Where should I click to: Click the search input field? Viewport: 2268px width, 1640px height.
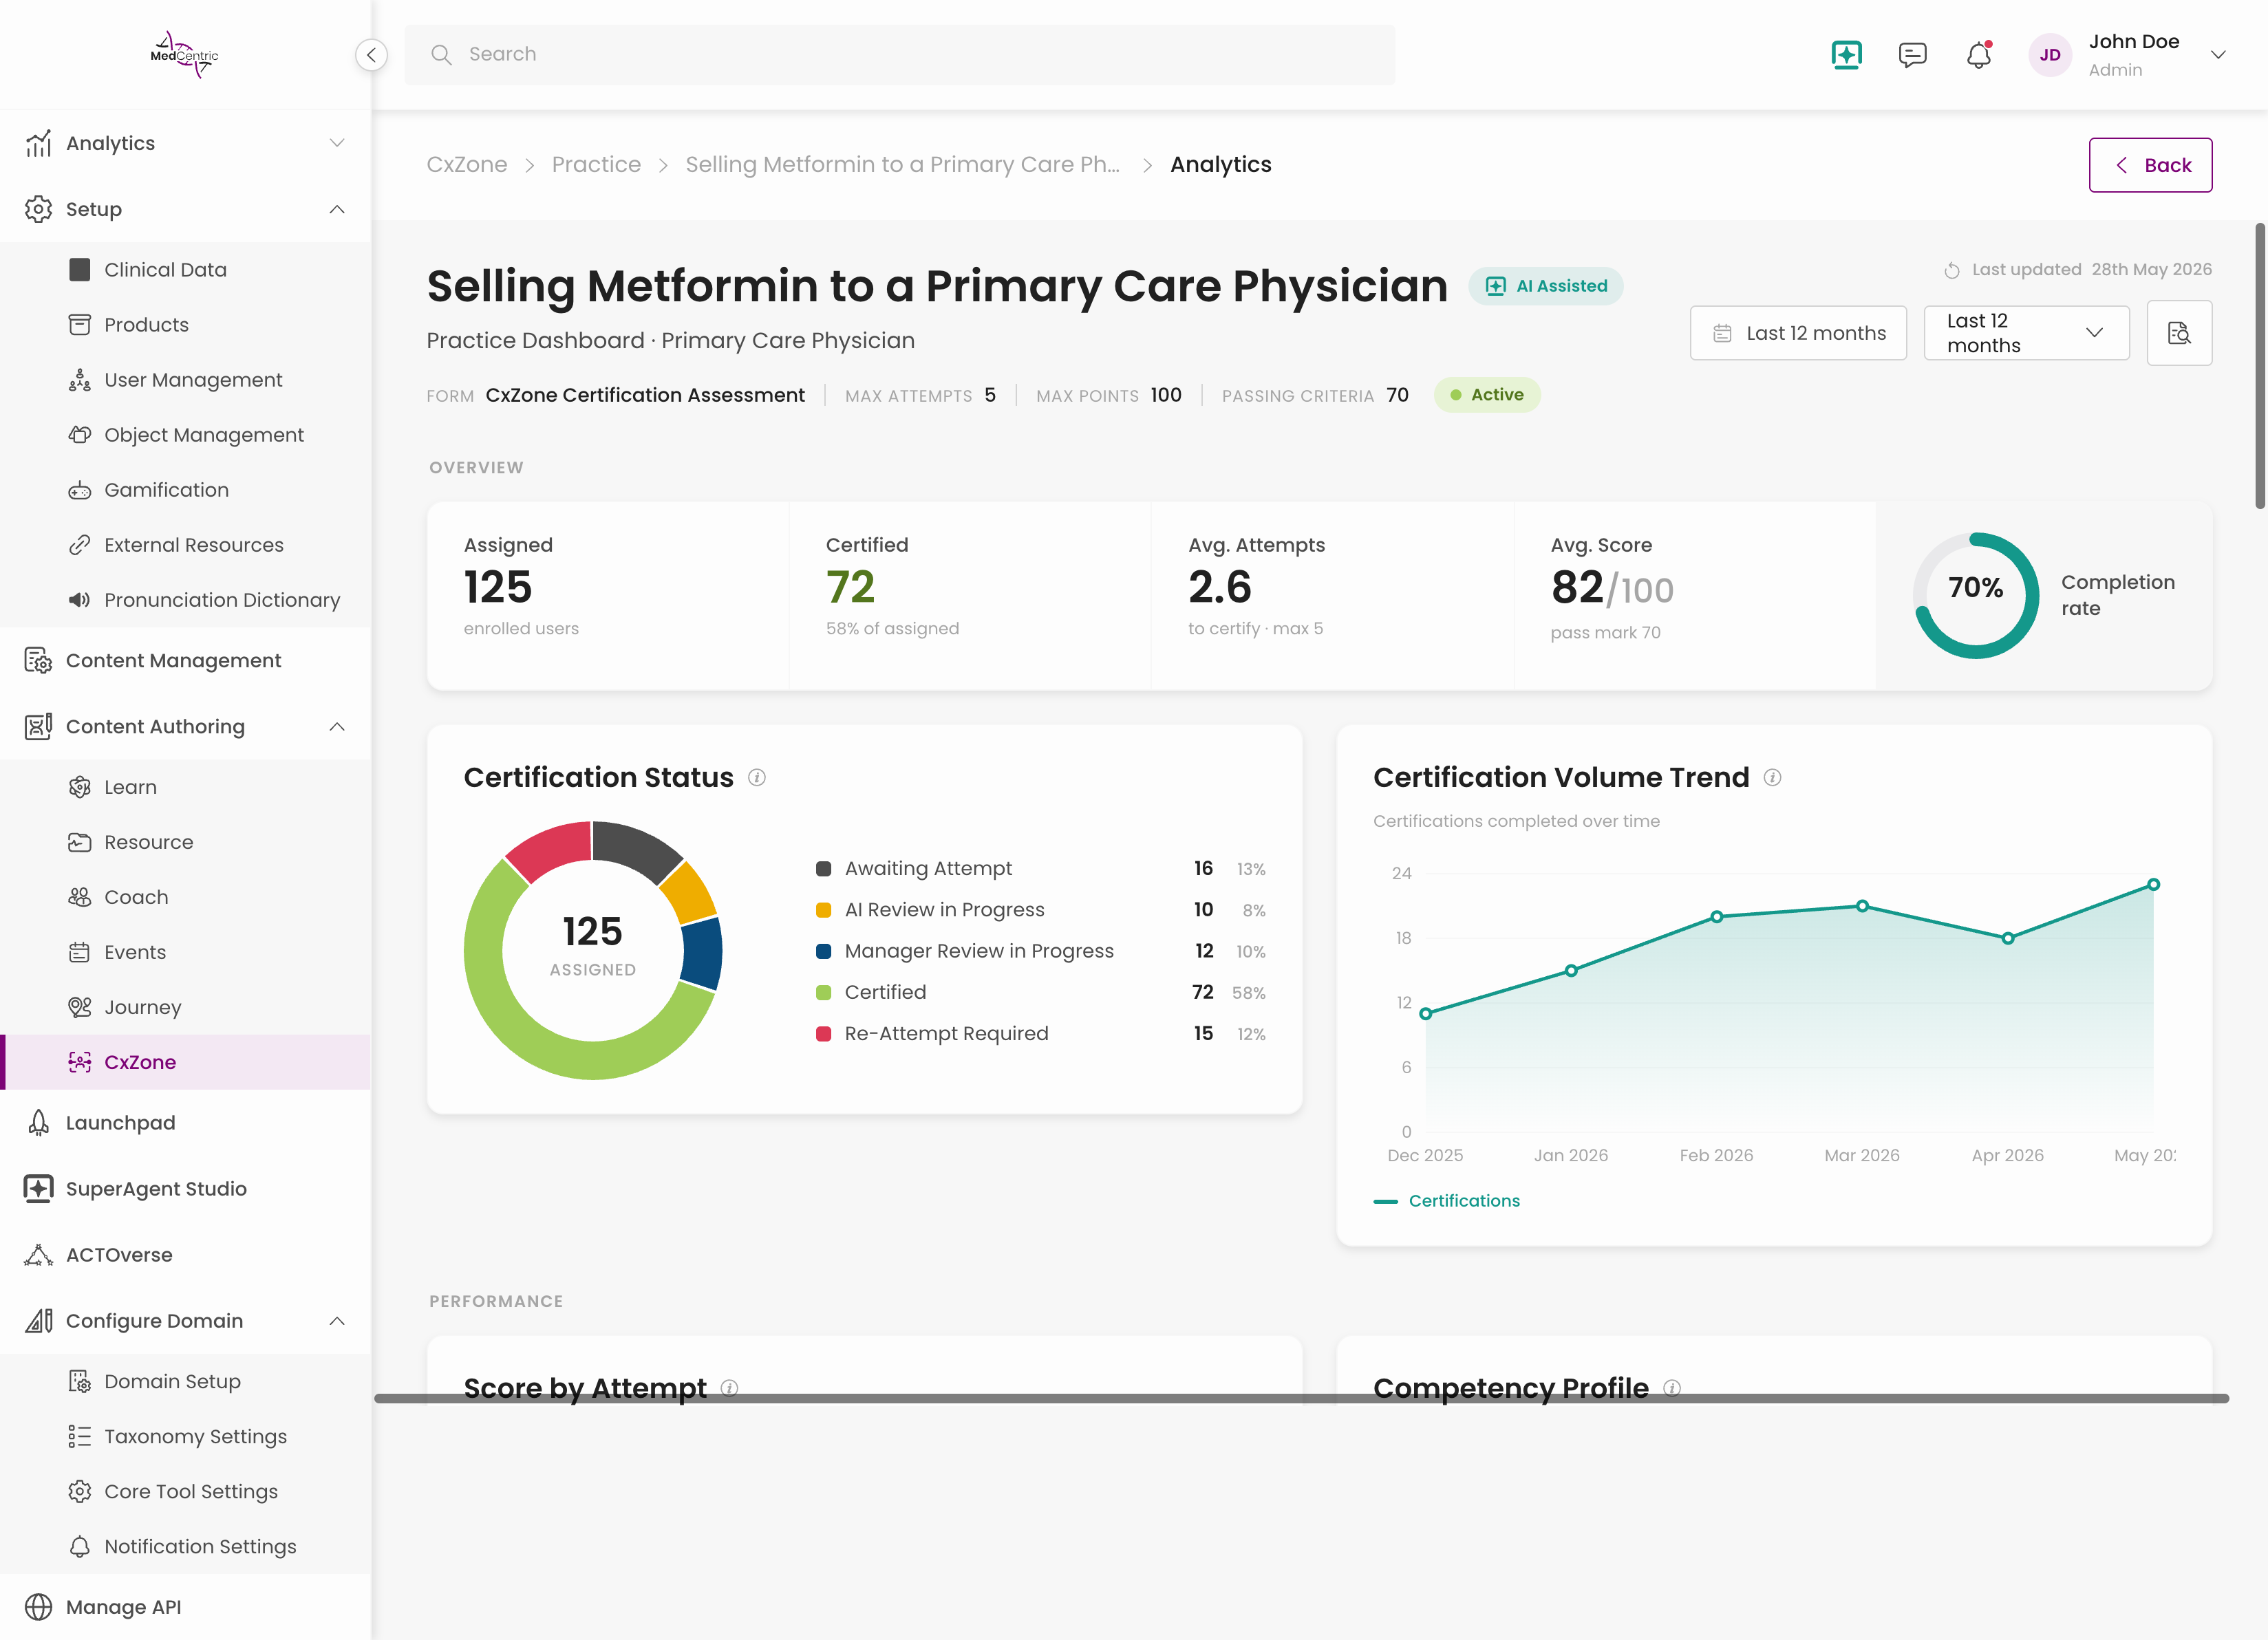[x=899, y=55]
